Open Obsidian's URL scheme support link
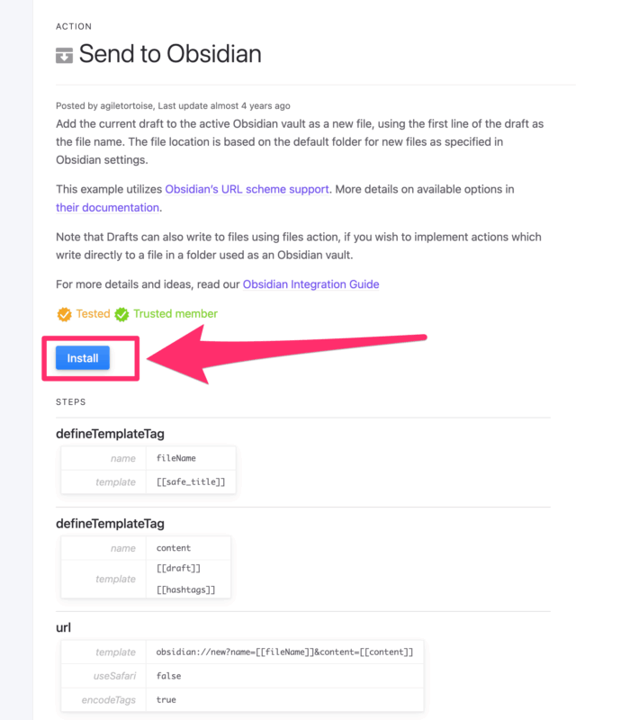The height and width of the screenshot is (720, 639). point(247,189)
